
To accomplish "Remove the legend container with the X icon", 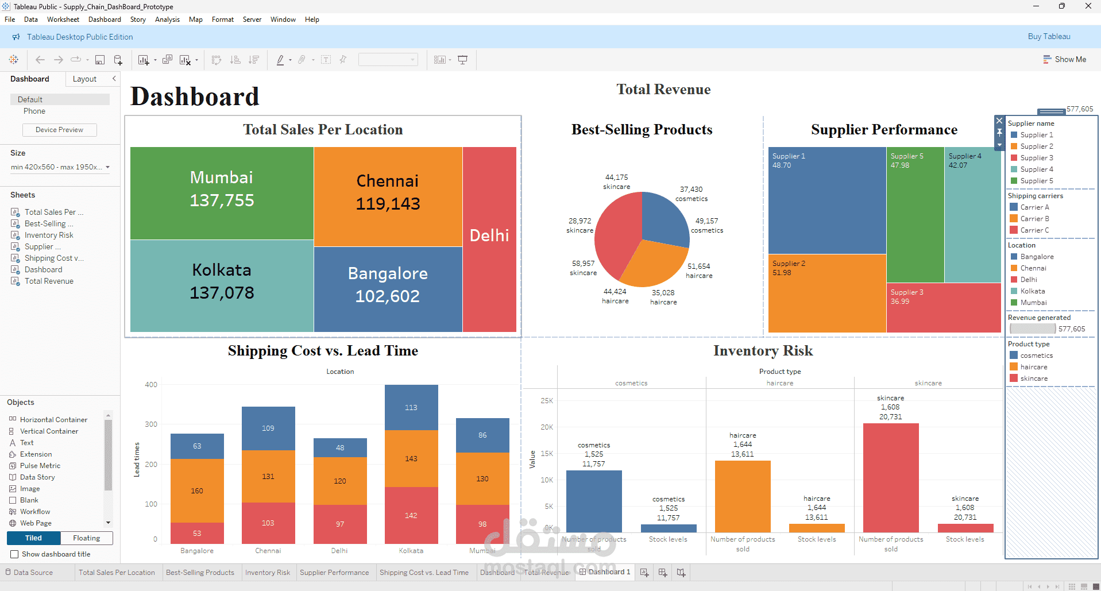I will [999, 121].
